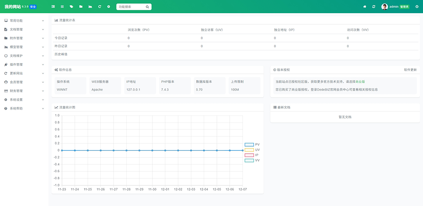423x206 pixels.
Task: Click the sync arrows icon beside admin avatar
Action: coord(374,7)
